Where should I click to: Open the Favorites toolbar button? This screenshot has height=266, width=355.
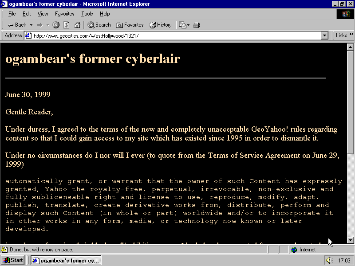click(130, 25)
